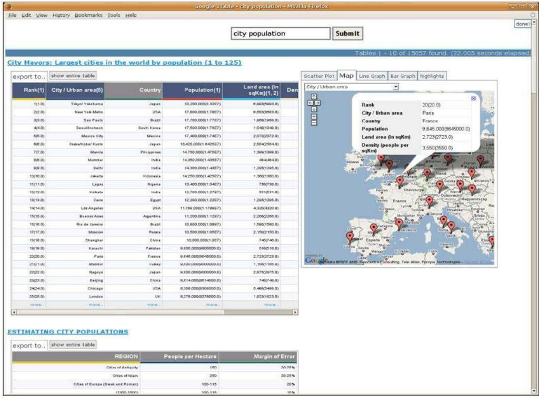Switch to the Line Graph tab
The width and height of the screenshot is (539, 404).
[372, 76]
